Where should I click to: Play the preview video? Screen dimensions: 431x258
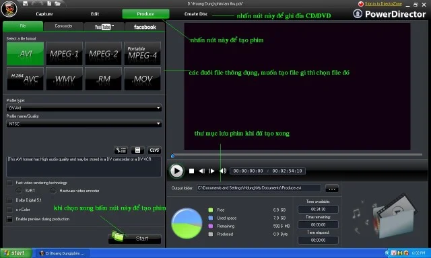[176, 171]
